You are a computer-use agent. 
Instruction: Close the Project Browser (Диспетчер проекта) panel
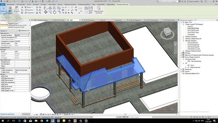(x=217, y=20)
